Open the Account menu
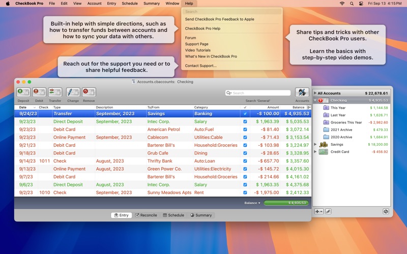Viewport: 407px width, 254px height. tap(94, 4)
